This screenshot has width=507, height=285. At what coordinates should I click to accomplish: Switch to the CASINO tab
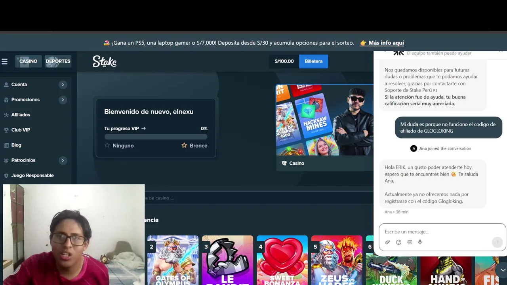(x=28, y=61)
